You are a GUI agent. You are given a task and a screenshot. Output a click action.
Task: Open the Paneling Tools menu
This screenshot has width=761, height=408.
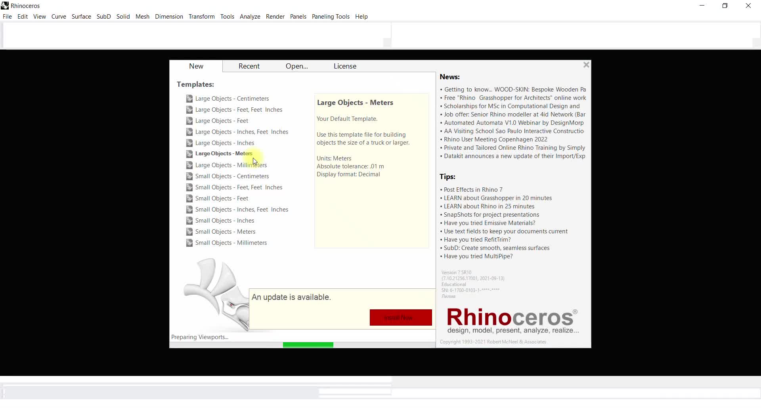coord(331,17)
